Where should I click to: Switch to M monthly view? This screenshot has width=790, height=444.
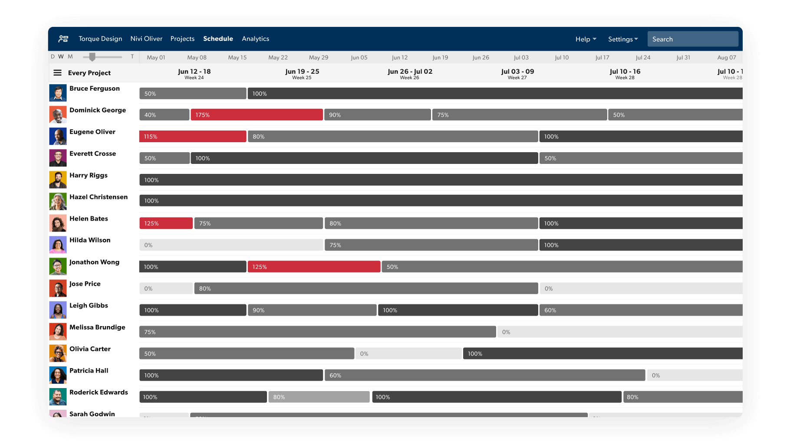point(70,56)
